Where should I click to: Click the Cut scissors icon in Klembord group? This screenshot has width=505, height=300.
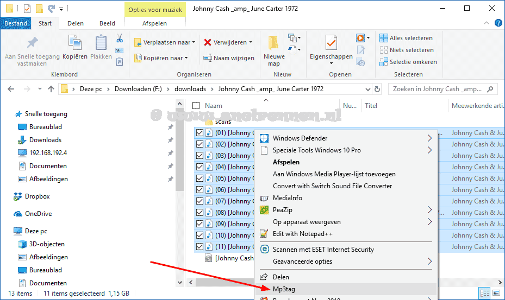point(120,39)
